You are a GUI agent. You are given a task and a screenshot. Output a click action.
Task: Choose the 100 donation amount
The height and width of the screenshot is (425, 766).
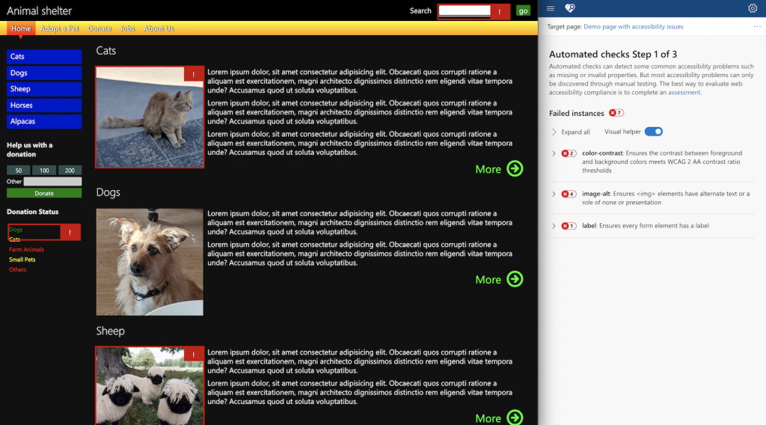point(44,171)
